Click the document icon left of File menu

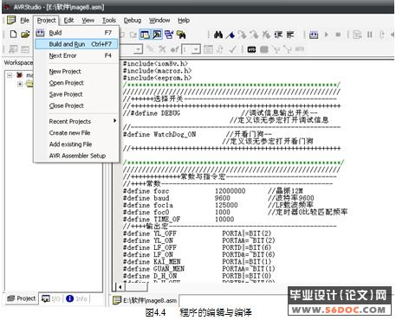coord(11,20)
